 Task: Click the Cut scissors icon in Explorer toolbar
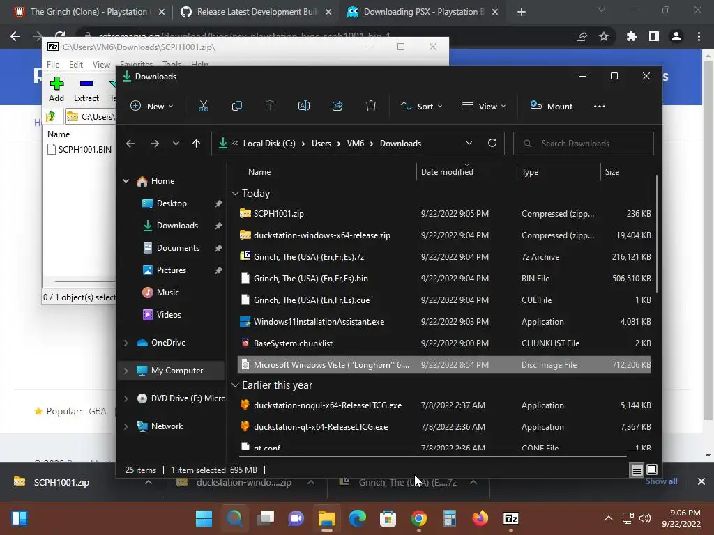click(203, 106)
